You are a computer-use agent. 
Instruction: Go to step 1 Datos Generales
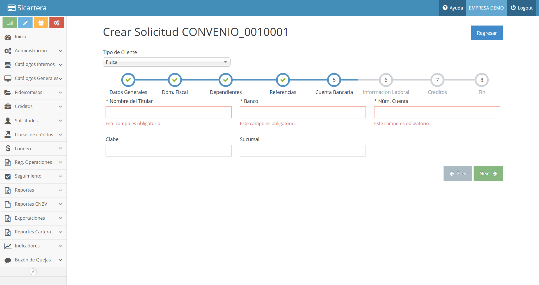pyautogui.click(x=128, y=80)
